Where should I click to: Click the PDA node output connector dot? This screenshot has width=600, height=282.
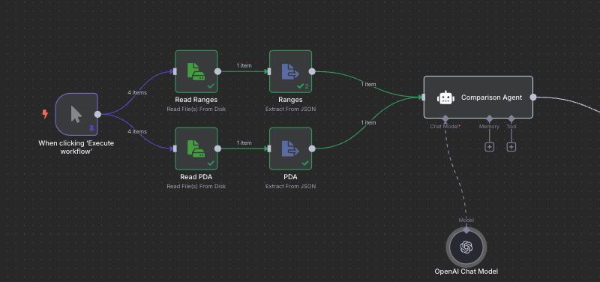[x=312, y=148]
